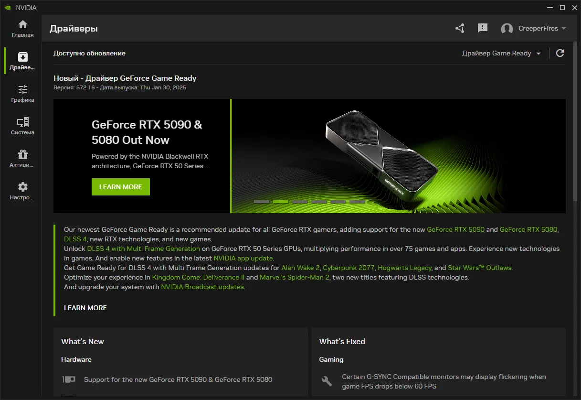Select fourth banner carousel indicator
The image size is (581, 400).
click(x=319, y=202)
